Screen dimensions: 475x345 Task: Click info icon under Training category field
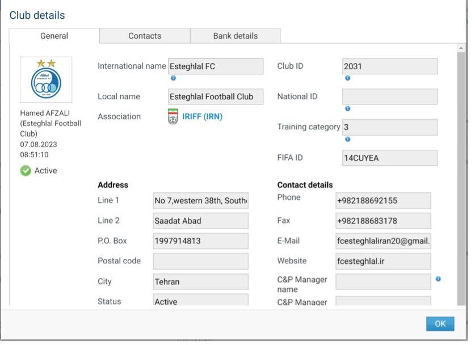347,139
